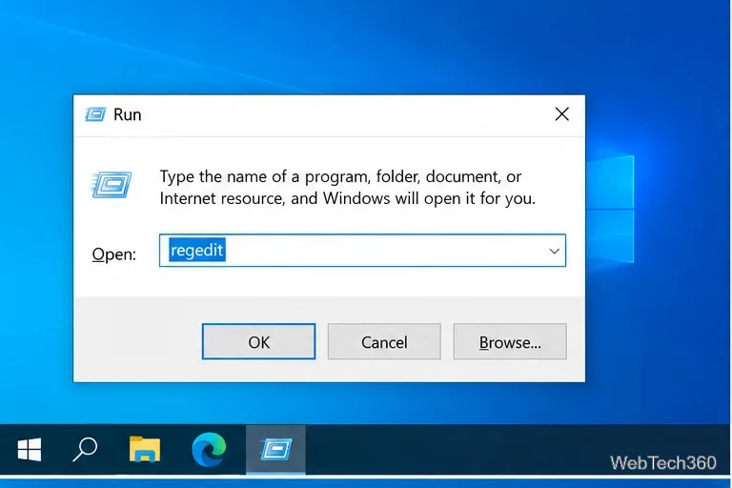Open the Browse file picker

click(x=510, y=341)
